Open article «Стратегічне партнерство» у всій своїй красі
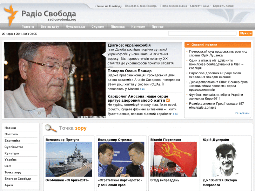Viewport: 255px width, 191px height. (120, 183)
